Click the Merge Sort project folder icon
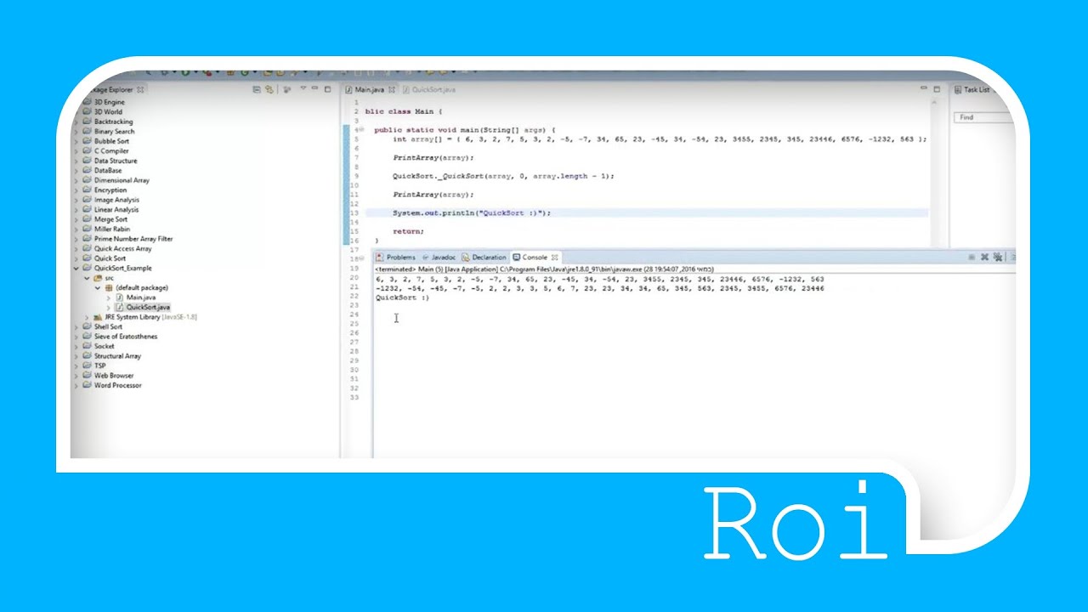Screen dimensions: 1088x612 tap(87, 219)
